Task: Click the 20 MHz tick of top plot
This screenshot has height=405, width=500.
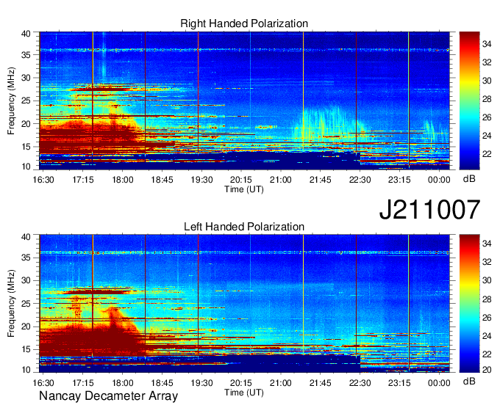Action: click(26, 124)
